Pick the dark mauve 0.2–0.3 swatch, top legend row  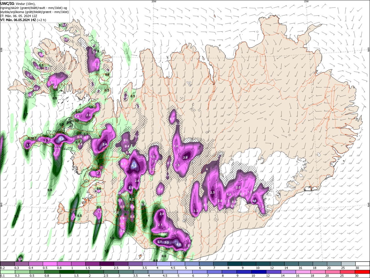(7, 264)
